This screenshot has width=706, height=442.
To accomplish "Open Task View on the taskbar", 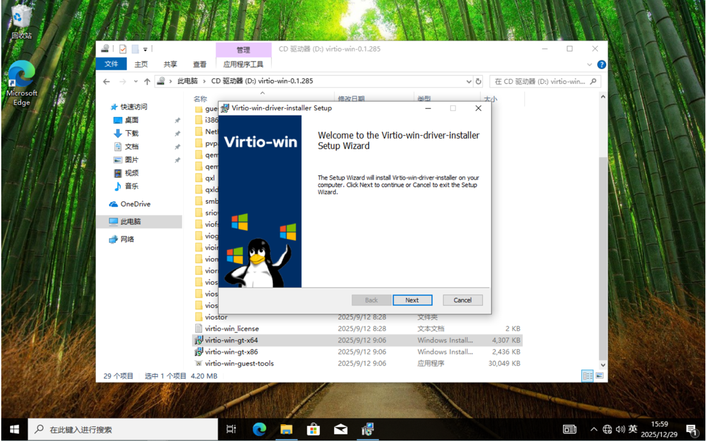I will [232, 429].
